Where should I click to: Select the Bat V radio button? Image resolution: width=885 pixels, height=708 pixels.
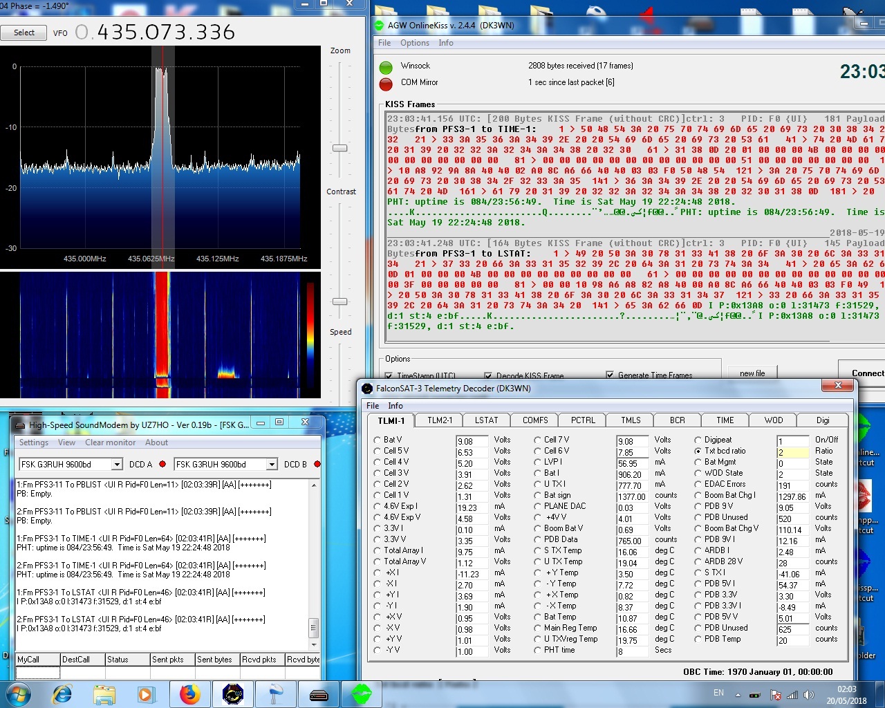(x=378, y=440)
